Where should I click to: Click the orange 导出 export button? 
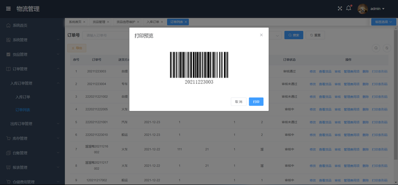click(77, 48)
